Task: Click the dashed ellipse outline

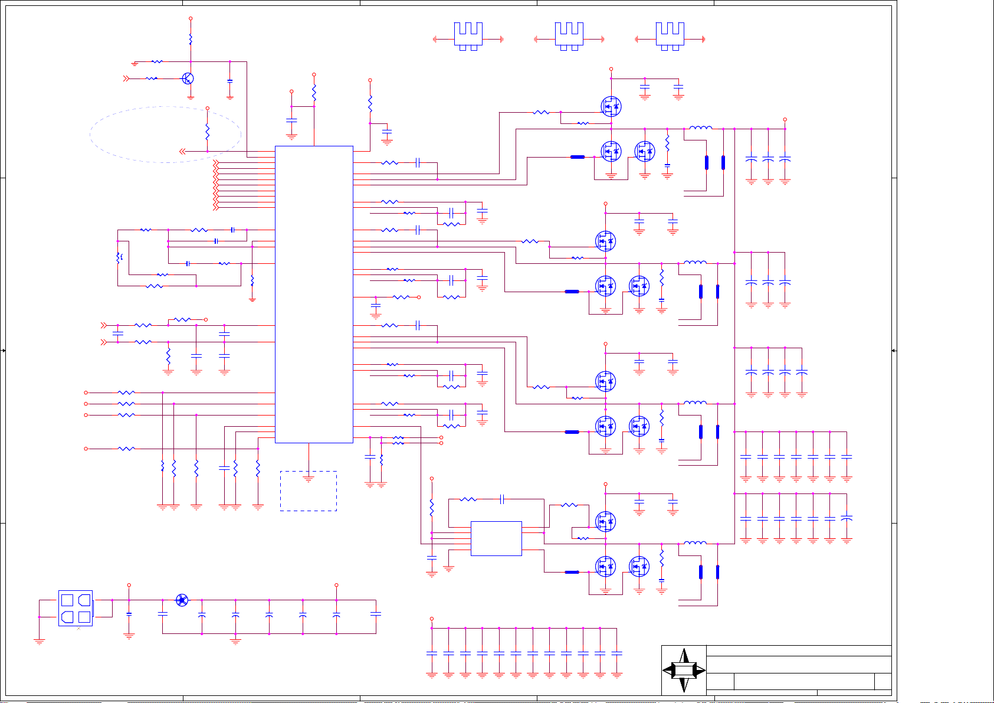Action: click(x=166, y=135)
